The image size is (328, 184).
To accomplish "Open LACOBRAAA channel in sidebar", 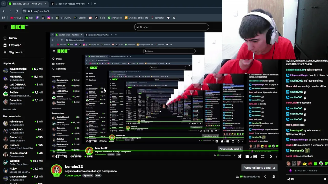I will coord(23,86).
